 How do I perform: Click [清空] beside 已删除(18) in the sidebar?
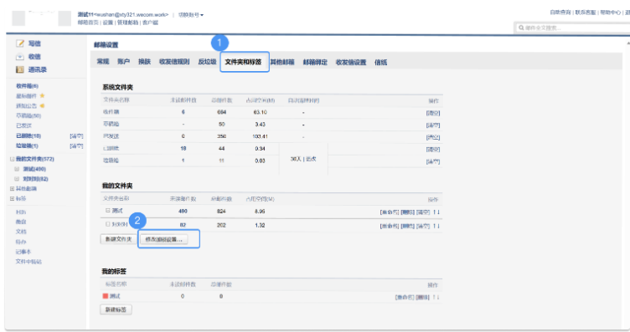[76, 136]
